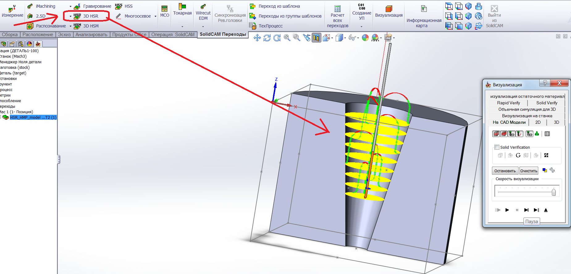Switch to the previous view
The height and width of the screenshot is (274, 571).
click(x=307, y=38)
